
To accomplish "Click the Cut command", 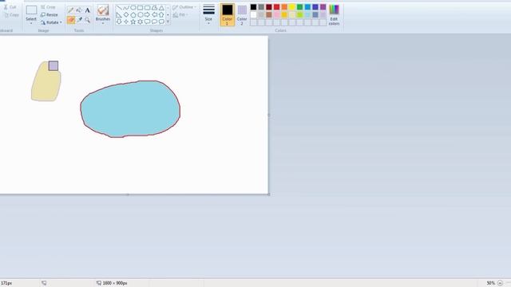I will coord(10,7).
